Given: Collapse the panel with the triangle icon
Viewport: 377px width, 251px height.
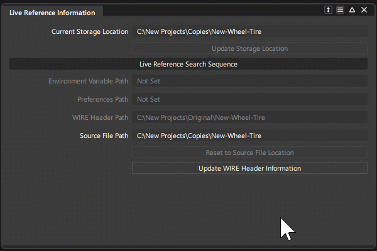Looking at the screenshot, I should coord(352,10).
